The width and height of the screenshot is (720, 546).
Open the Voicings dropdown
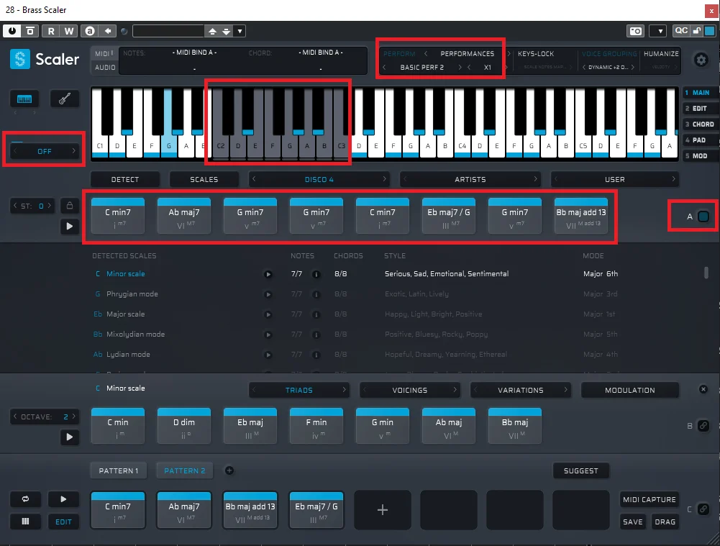(409, 390)
